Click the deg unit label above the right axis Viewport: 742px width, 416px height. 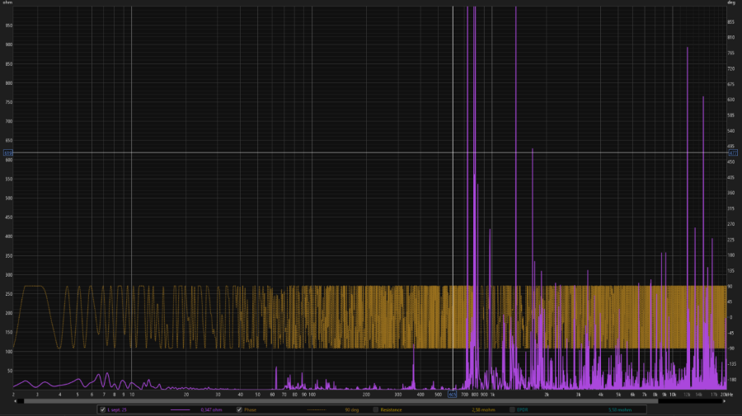pyautogui.click(x=731, y=2)
